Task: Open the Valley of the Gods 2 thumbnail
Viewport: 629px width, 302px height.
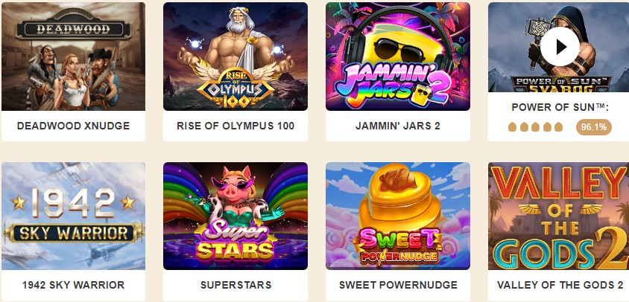Action: 558,216
